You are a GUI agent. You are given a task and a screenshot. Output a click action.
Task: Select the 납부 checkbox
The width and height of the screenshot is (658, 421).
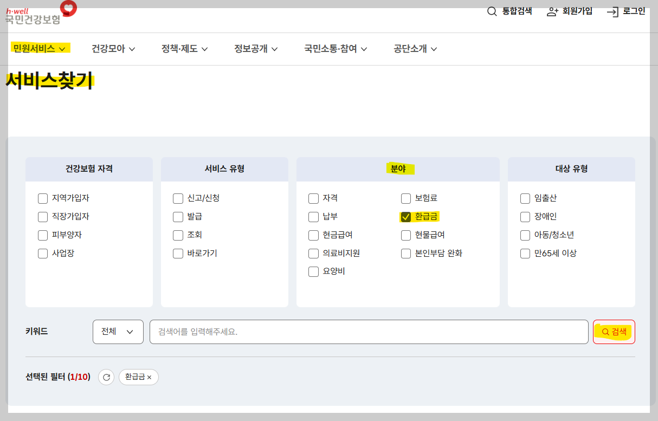click(313, 217)
